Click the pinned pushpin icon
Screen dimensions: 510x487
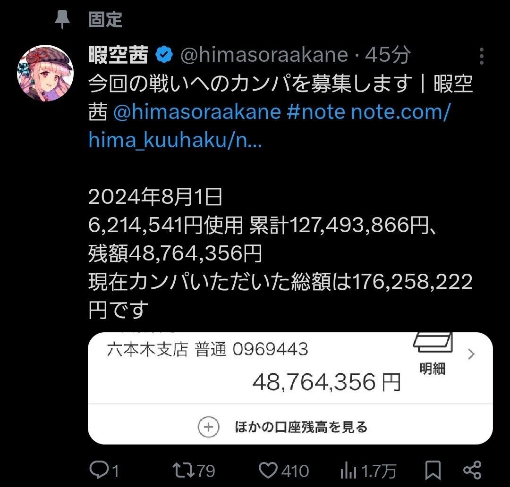point(62,19)
